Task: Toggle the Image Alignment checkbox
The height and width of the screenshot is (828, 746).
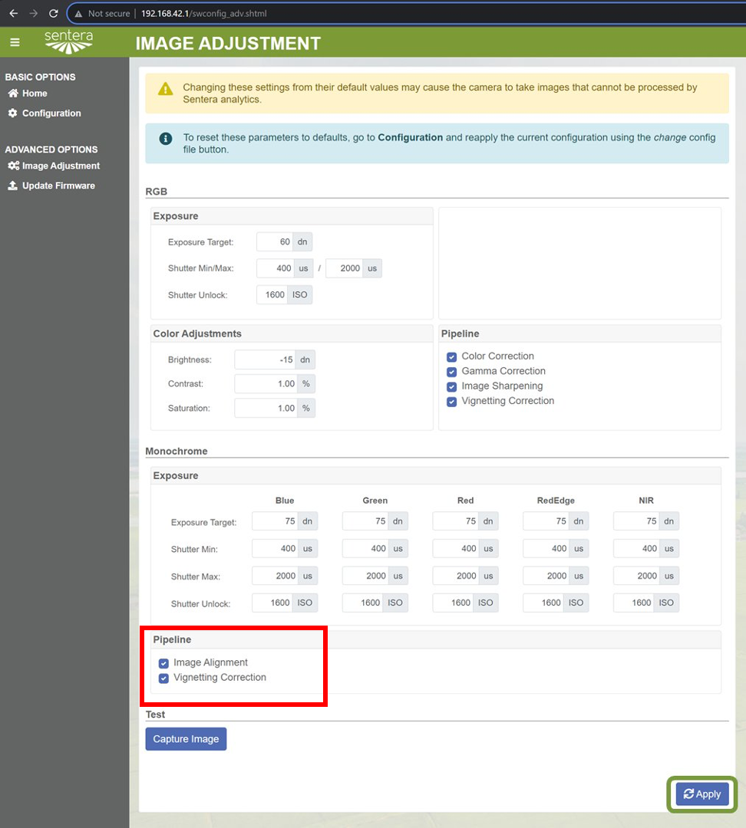Action: pyautogui.click(x=163, y=663)
